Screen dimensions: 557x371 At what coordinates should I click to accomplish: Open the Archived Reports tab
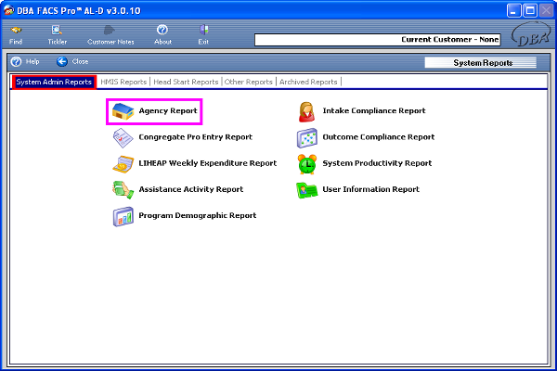(x=309, y=83)
